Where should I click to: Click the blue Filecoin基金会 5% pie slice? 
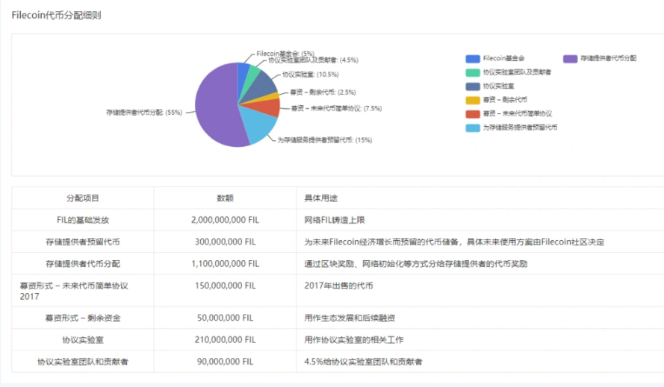(243, 76)
